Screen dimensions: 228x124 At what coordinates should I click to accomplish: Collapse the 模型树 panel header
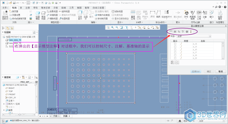tap(3, 77)
